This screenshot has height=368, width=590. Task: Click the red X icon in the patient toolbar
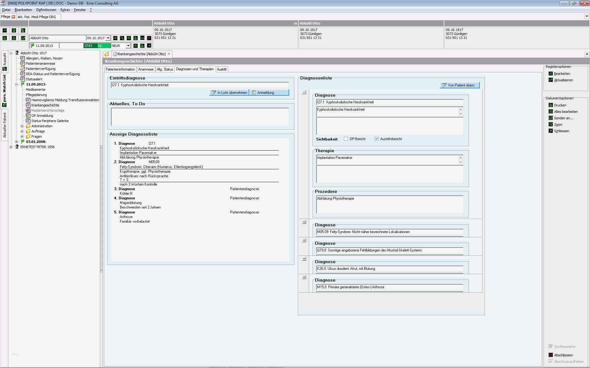pyautogui.click(x=149, y=38)
